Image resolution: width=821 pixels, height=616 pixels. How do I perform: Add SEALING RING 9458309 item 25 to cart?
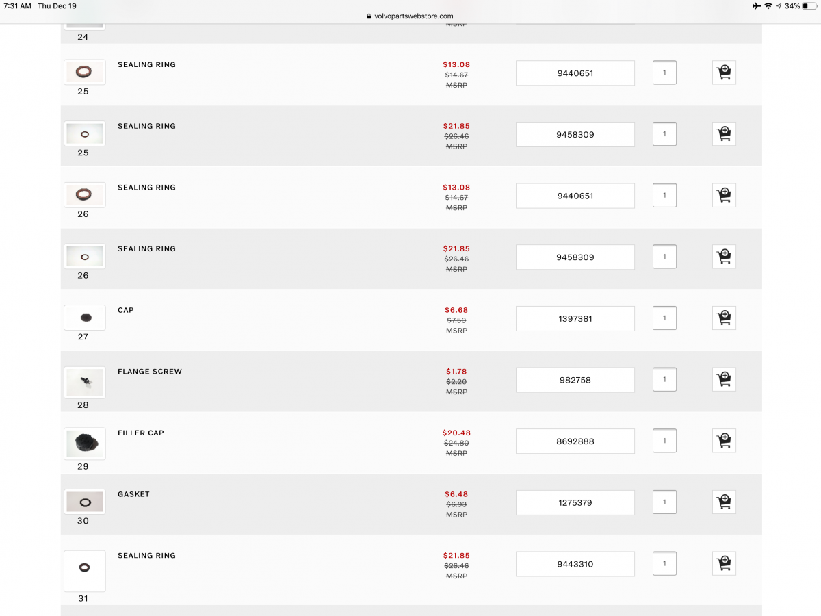[x=724, y=133]
